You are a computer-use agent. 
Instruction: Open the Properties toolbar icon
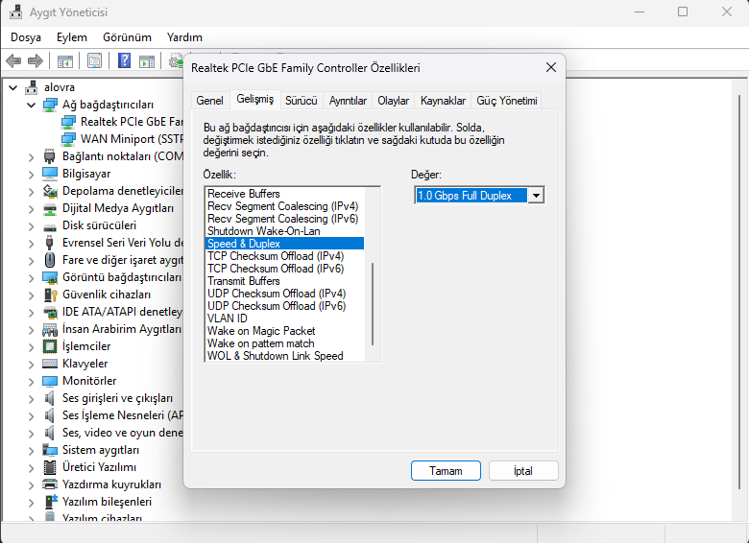pyautogui.click(x=94, y=61)
